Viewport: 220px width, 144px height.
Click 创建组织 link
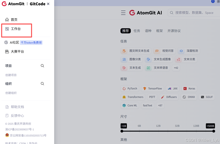point(11,93)
